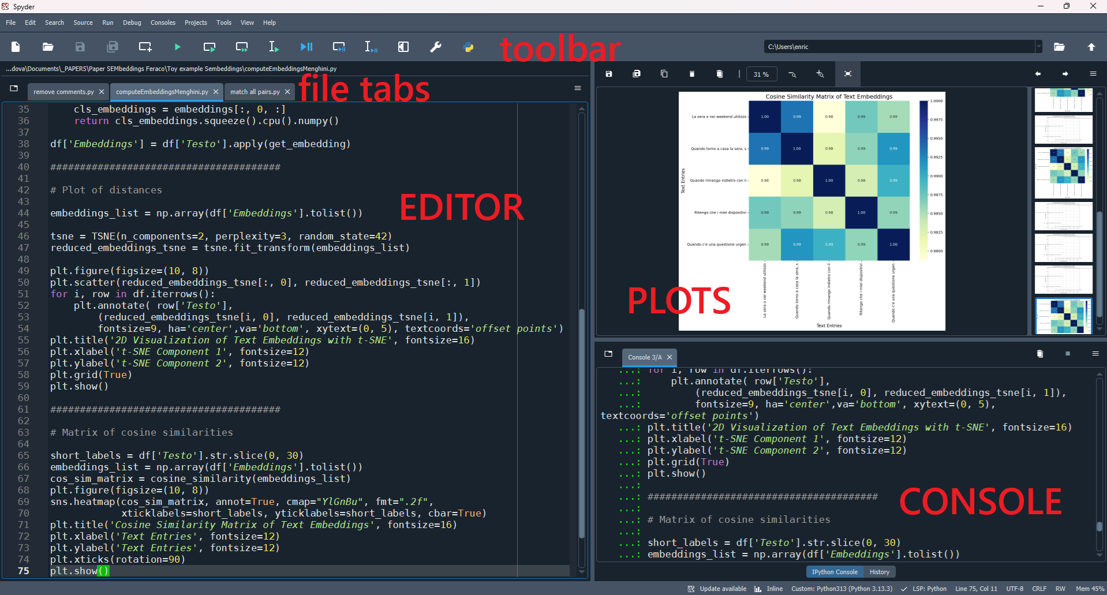Maximize the current pane
Viewport: 1107px width, 595px height.
point(403,47)
